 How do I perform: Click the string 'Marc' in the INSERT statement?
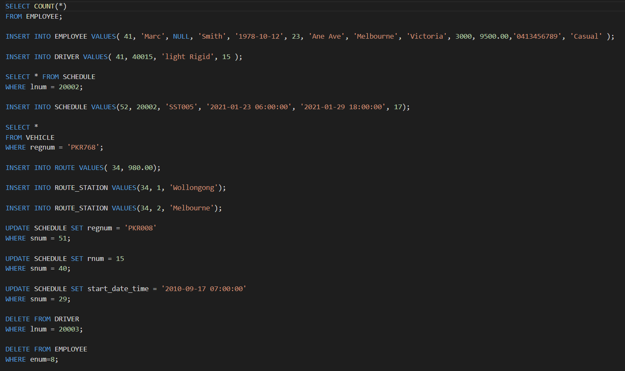153,36
